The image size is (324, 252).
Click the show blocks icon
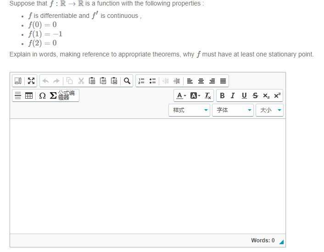(x=18, y=81)
